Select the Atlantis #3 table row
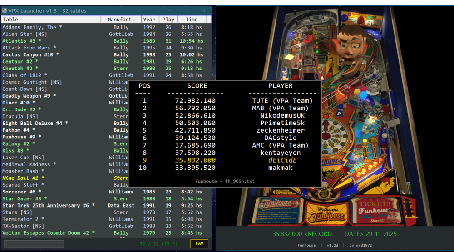This screenshot has width=454, height=252. pos(106,41)
